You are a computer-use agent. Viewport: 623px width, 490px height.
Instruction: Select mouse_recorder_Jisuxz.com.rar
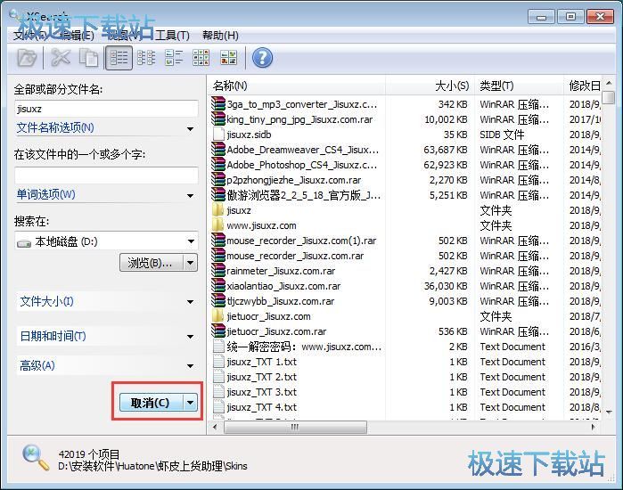click(295, 256)
